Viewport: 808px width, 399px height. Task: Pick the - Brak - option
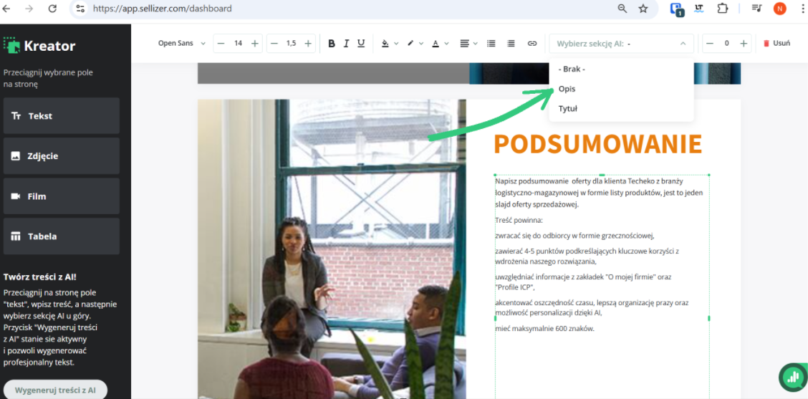tap(572, 69)
